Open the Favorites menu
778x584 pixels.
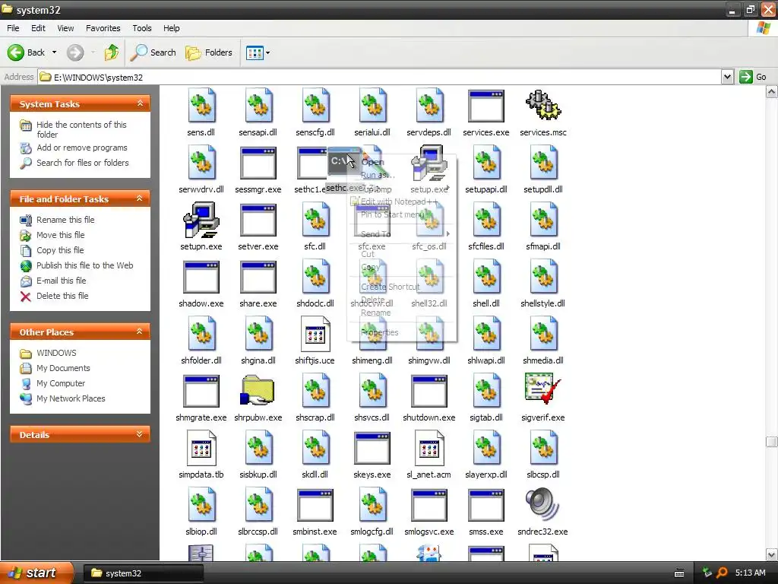pos(103,28)
